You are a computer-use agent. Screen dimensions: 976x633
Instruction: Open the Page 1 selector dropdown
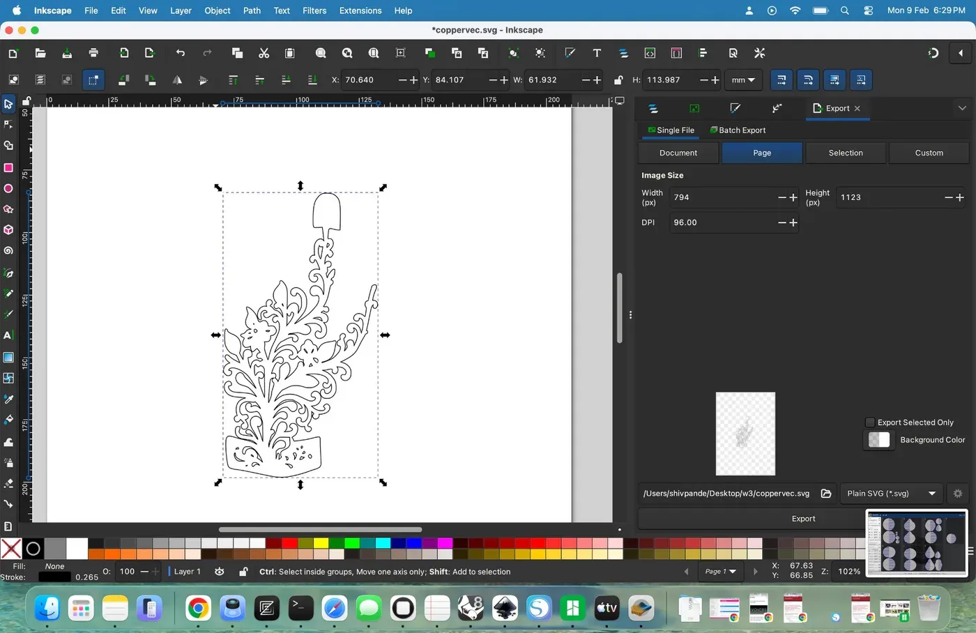pyautogui.click(x=720, y=572)
